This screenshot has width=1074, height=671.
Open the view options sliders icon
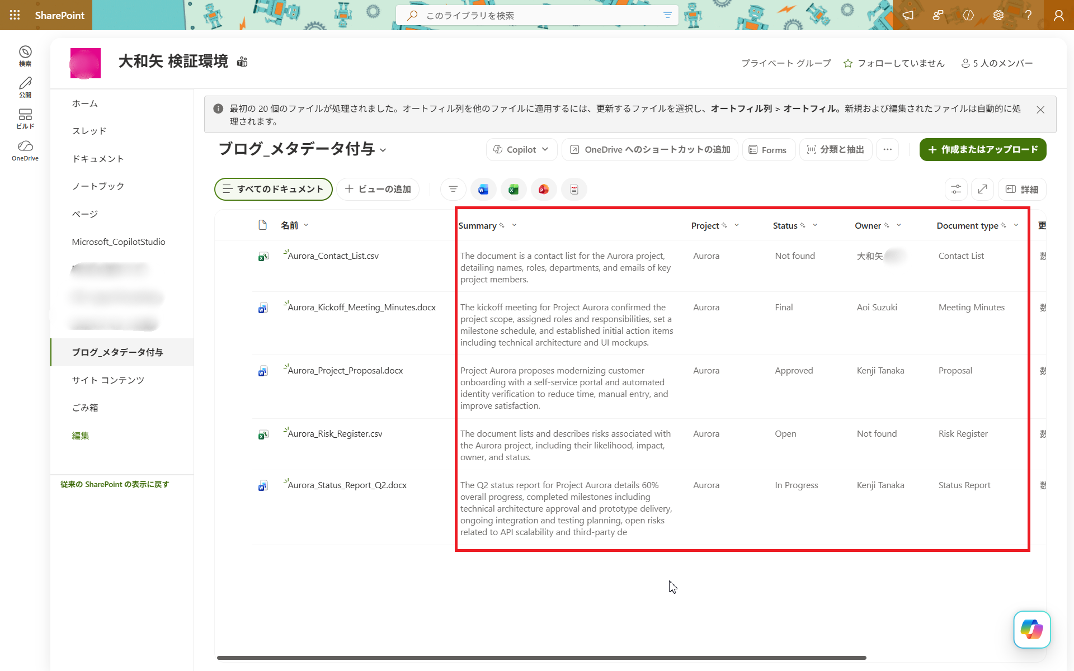(956, 190)
